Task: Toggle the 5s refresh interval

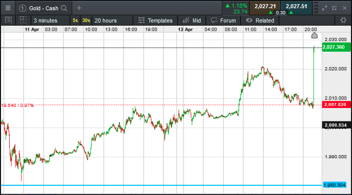Action: coord(75,20)
